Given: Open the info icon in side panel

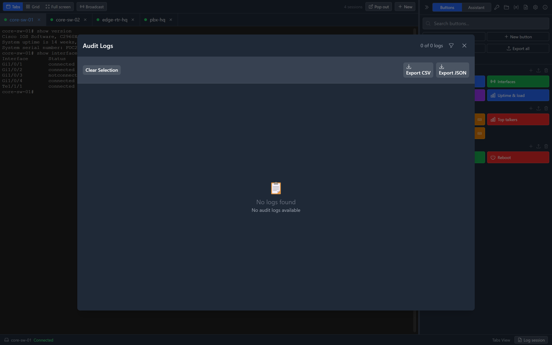Looking at the screenshot, I should point(545,7).
